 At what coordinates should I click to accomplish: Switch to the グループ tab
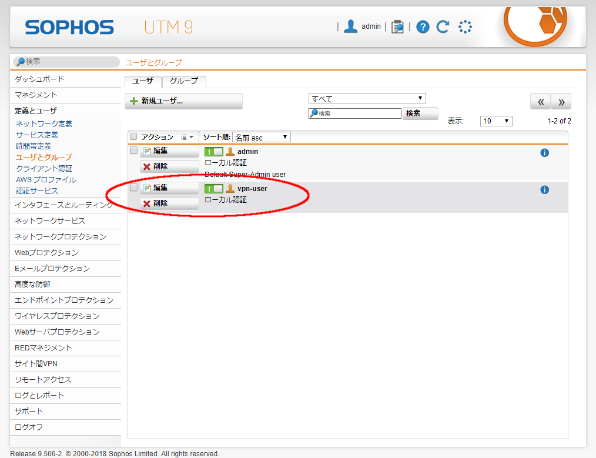[184, 81]
